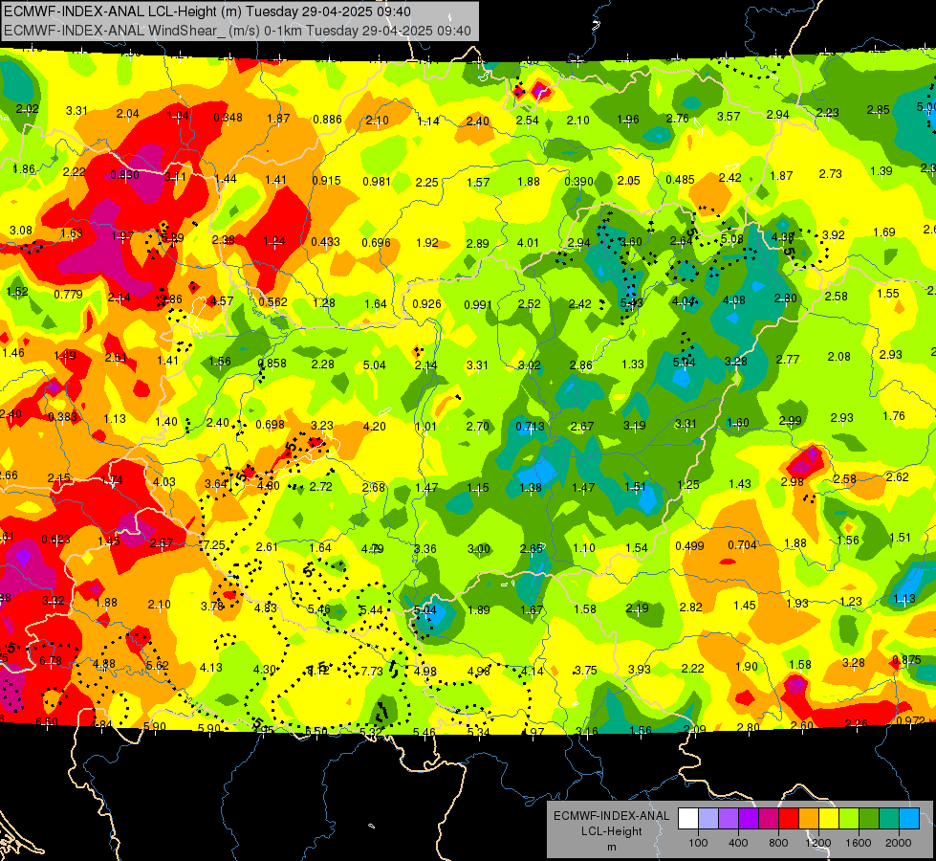Image resolution: width=936 pixels, height=861 pixels.
Task: Click the wind shear value 0.875
Action: pyautogui.click(x=906, y=660)
